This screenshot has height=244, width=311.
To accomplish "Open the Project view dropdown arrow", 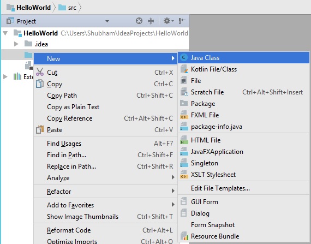I will click(x=107, y=21).
